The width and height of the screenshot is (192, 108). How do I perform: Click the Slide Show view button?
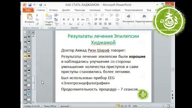(129, 106)
